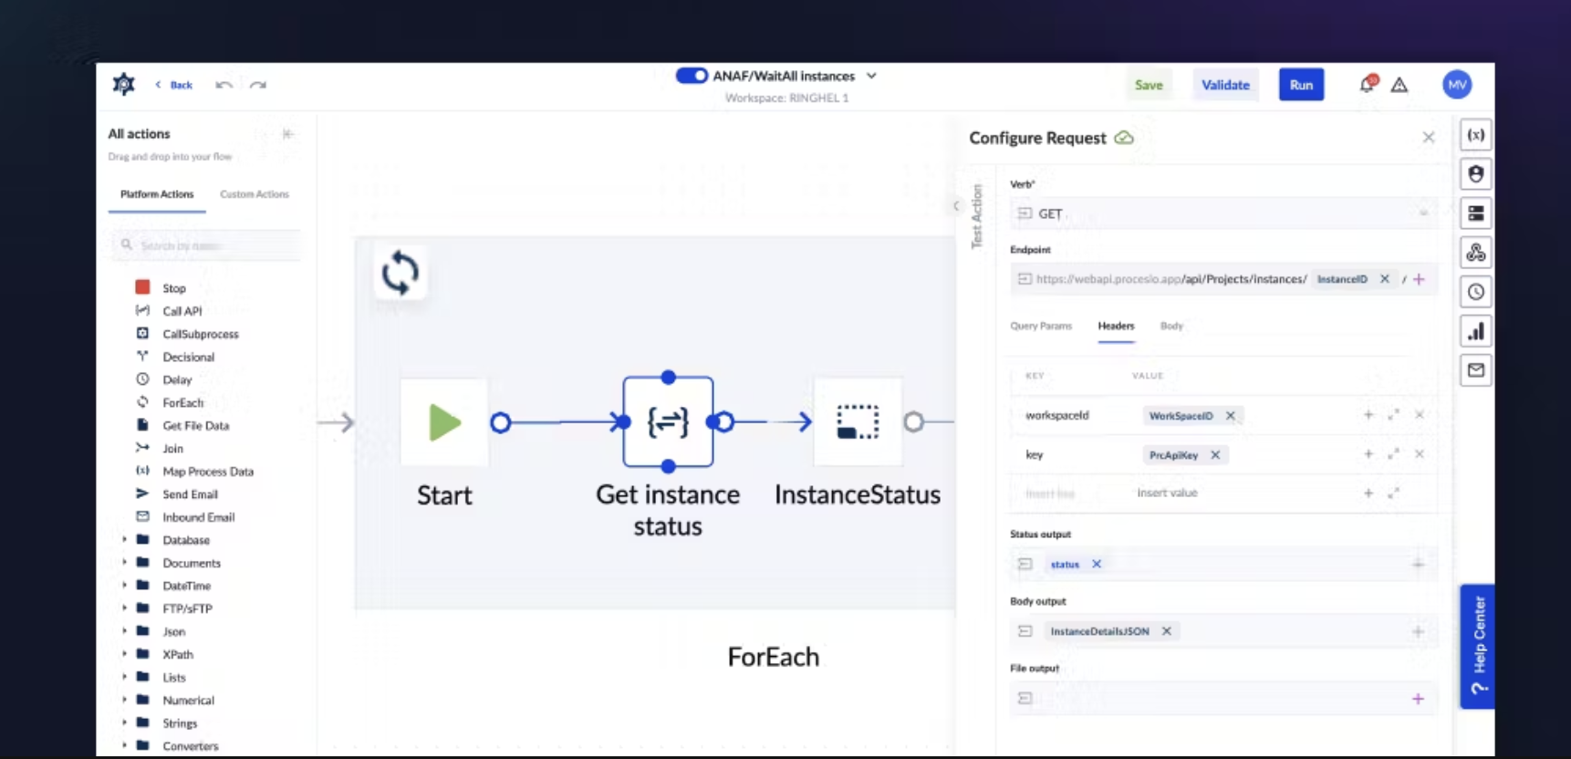Viewport: 1571px width, 759px height.
Task: Switch to the Body tab
Action: tap(1171, 326)
